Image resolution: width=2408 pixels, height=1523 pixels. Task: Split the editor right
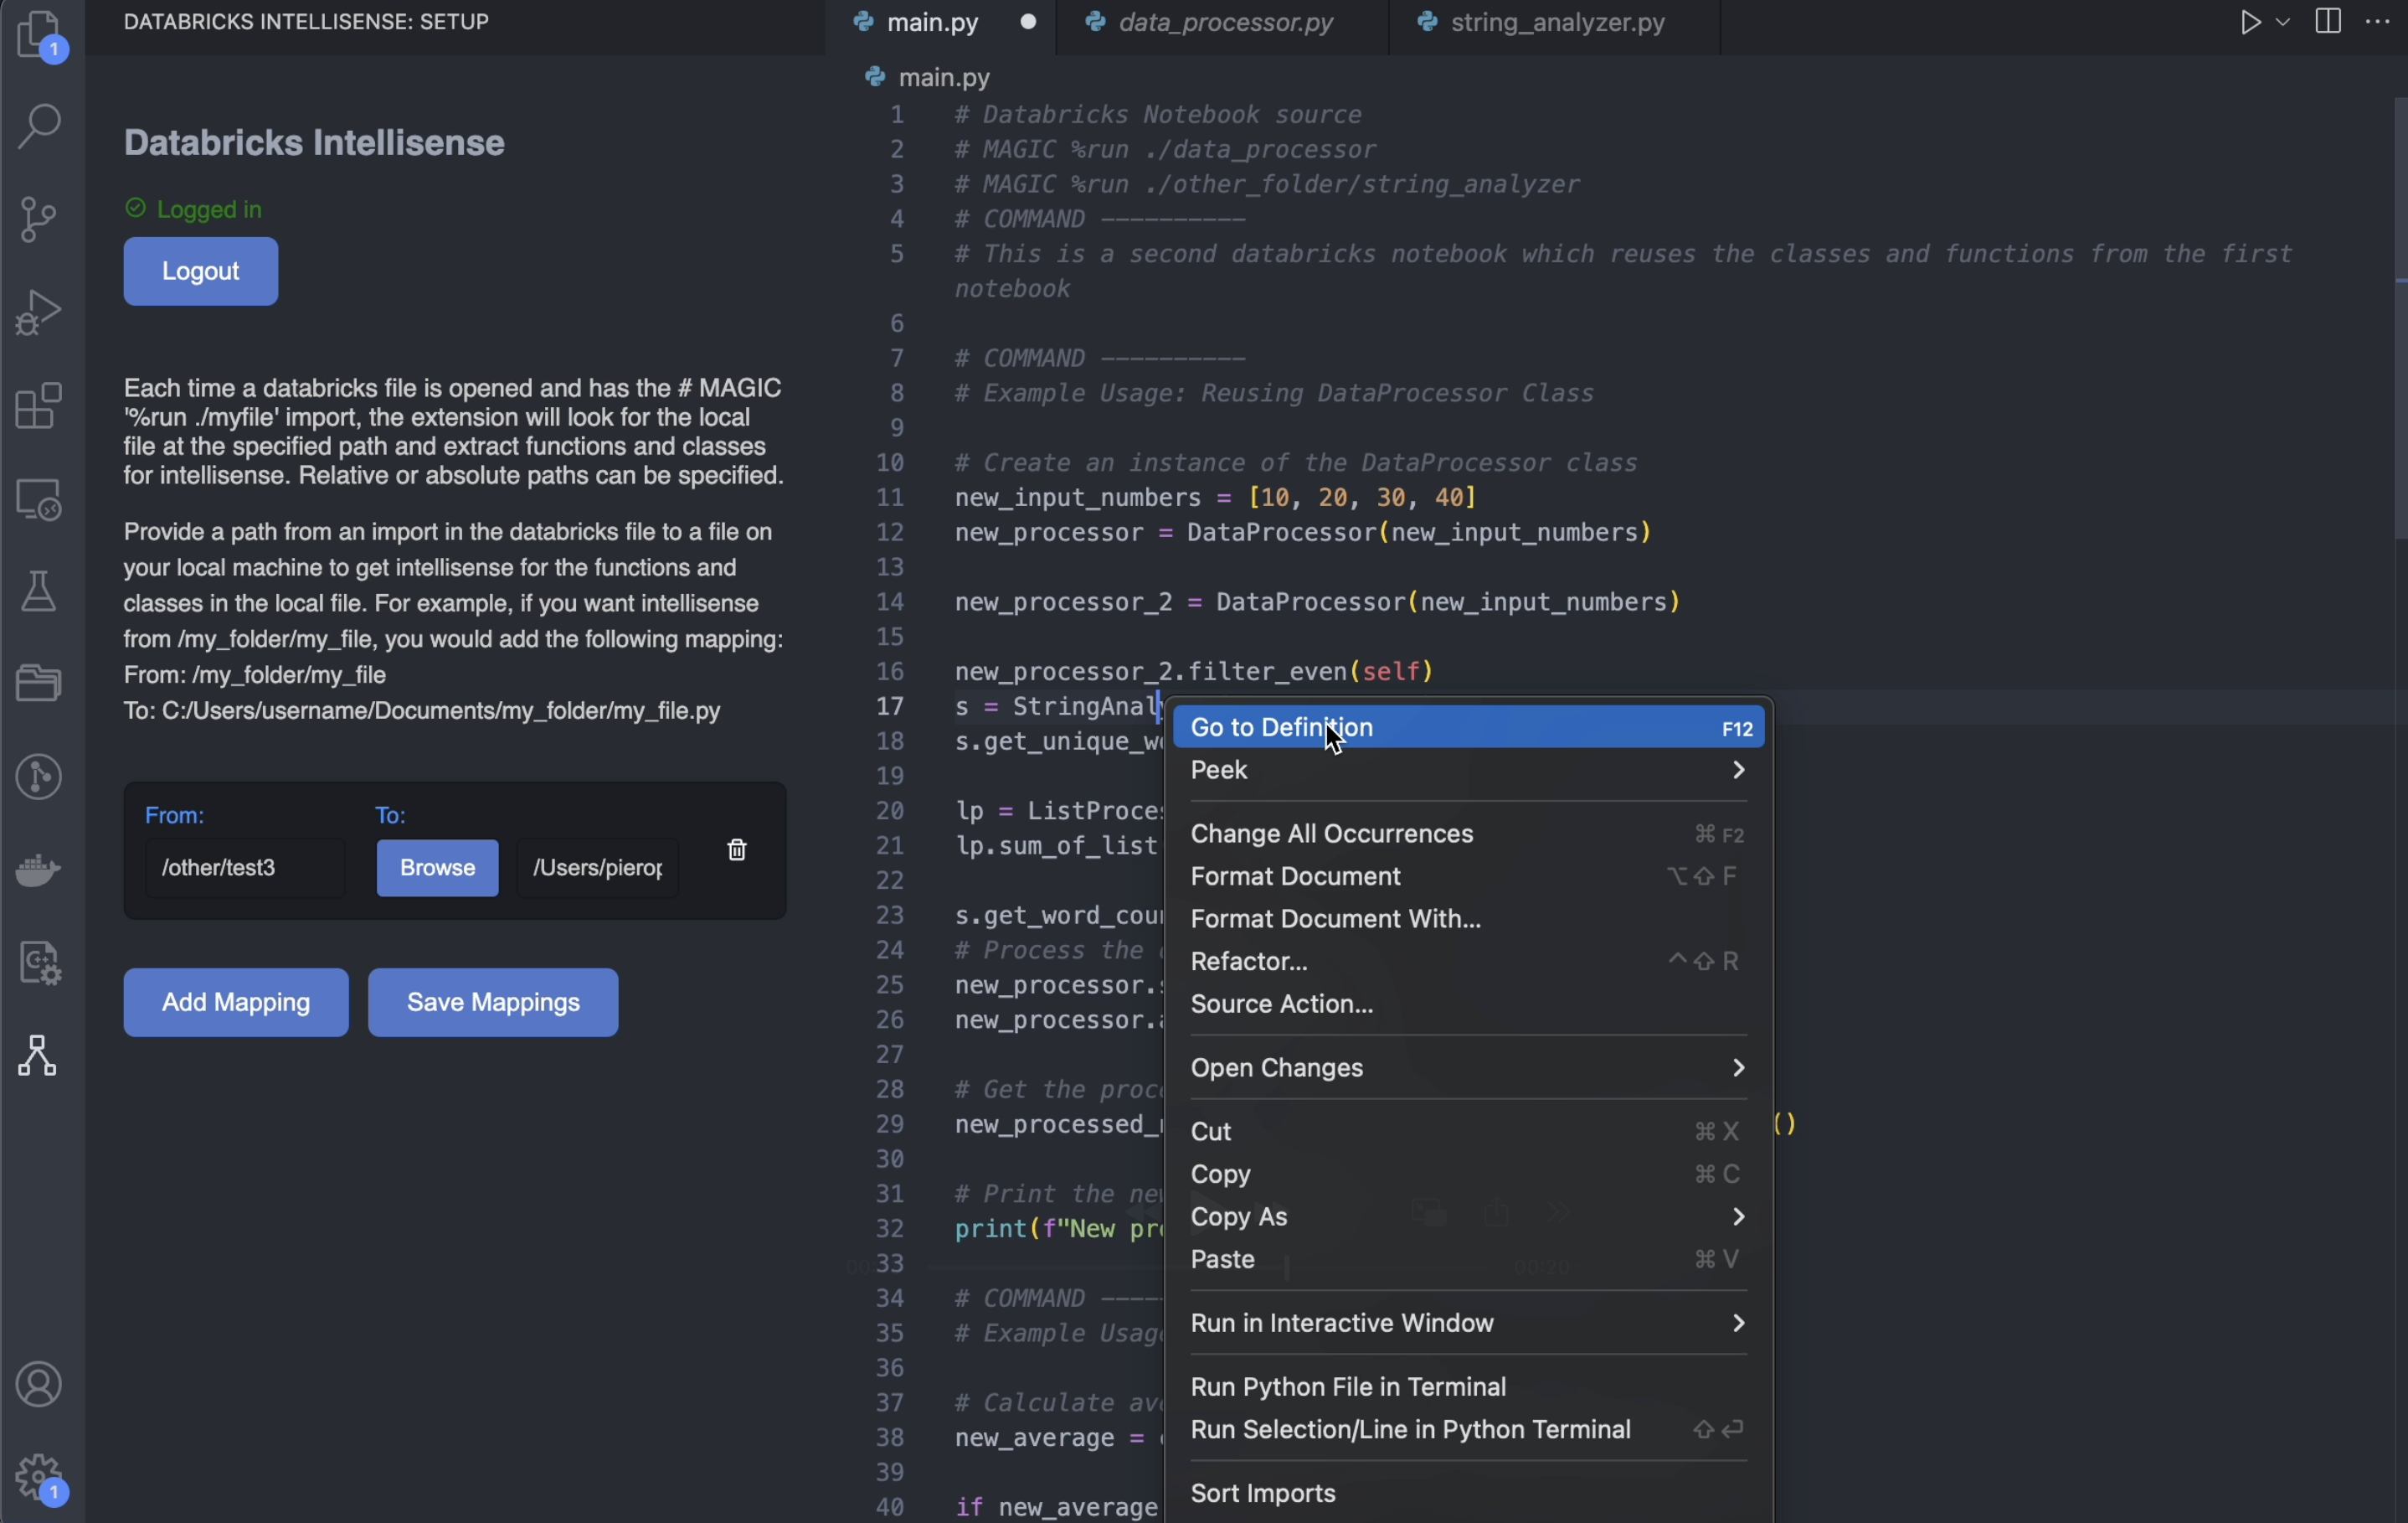pos(2328,21)
